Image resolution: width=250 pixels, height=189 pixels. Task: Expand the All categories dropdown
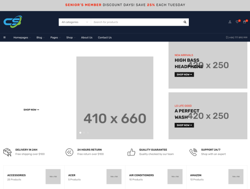(x=75, y=22)
